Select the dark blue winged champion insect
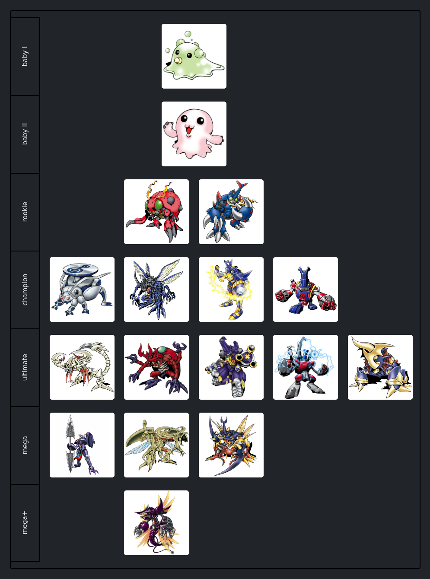The image size is (430, 579). pyautogui.click(x=156, y=289)
